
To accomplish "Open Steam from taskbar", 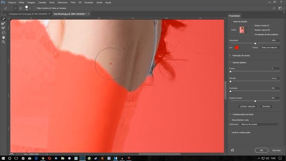I will pyautogui.click(x=96, y=158).
